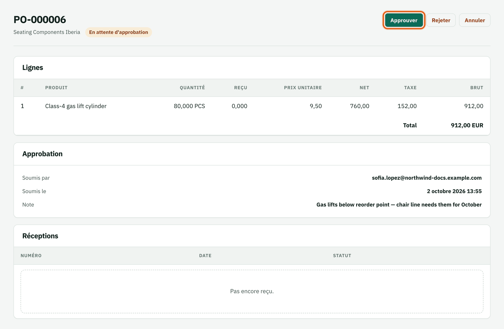Click the PRIX UNITAIRE column header
Screen dimensions: 504x329
pyautogui.click(x=303, y=88)
